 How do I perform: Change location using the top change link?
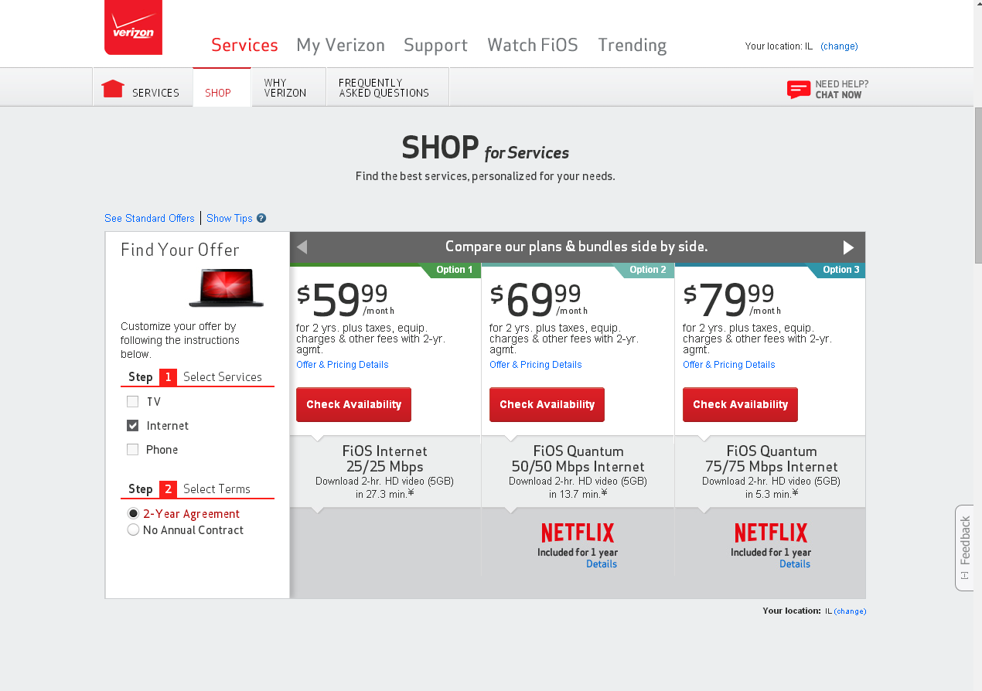(x=839, y=46)
